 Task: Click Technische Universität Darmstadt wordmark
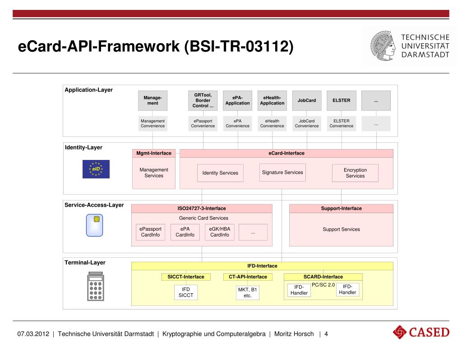point(425,46)
